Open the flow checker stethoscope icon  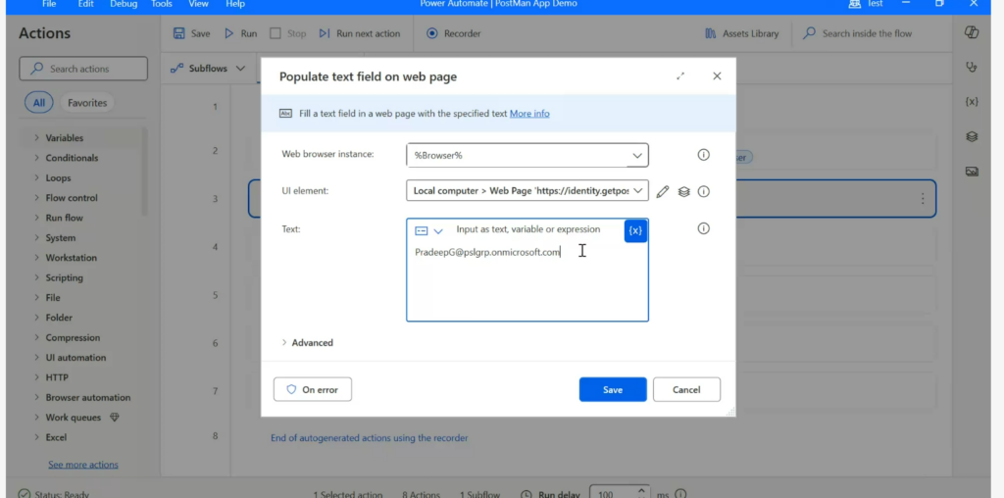pos(972,67)
